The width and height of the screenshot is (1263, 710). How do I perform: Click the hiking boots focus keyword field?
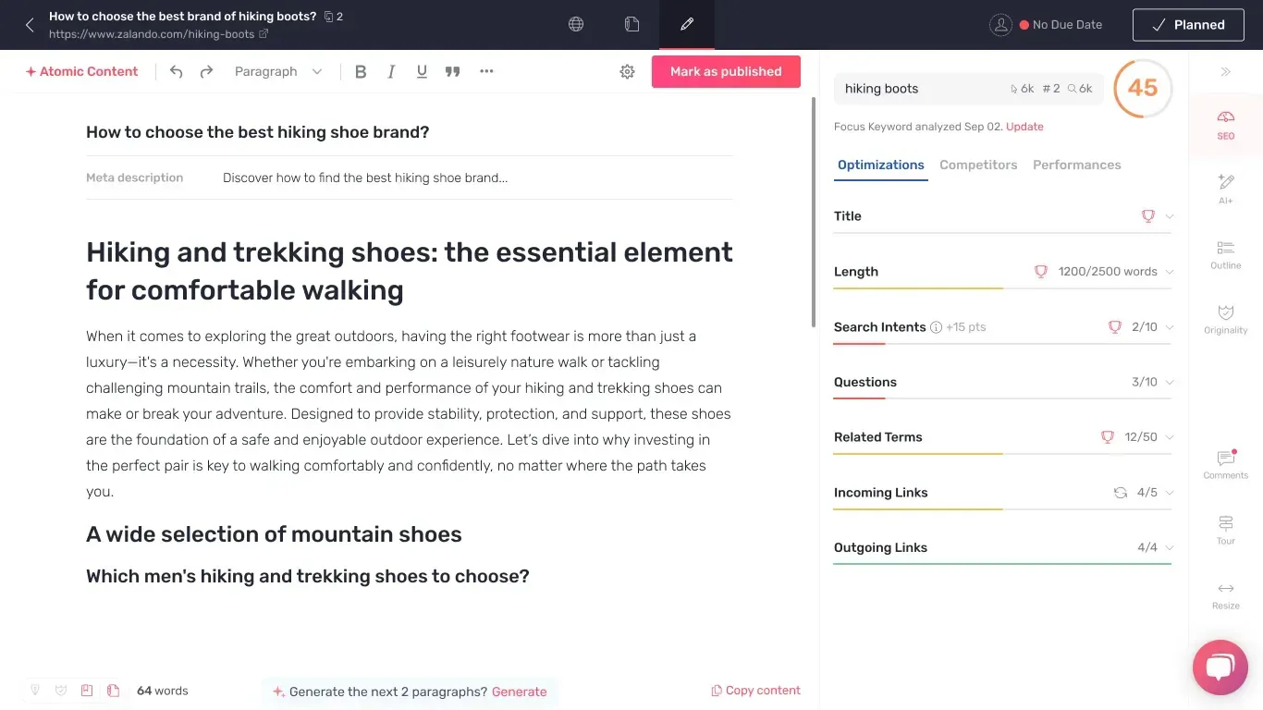coord(968,89)
